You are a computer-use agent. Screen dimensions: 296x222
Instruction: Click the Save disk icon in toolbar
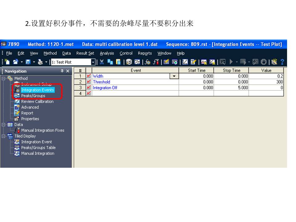pyautogui.click(x=28, y=62)
